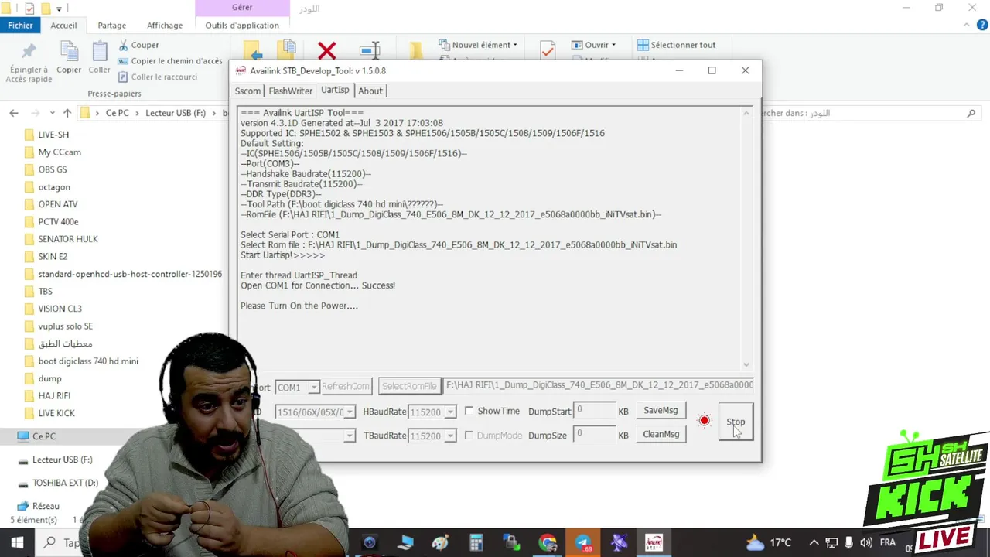Screen dimensions: 990x557
Task: Select TOSHIBA EXT (D:) drive
Action: point(65,483)
